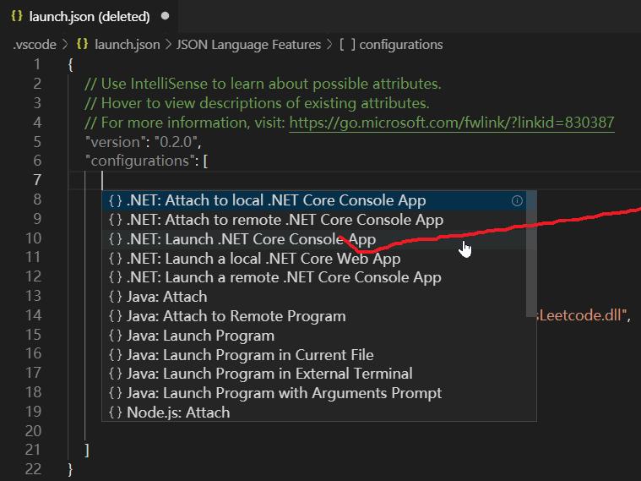Click the snippet icon beside Node.js: Attach
The image size is (641, 481).
point(116,412)
